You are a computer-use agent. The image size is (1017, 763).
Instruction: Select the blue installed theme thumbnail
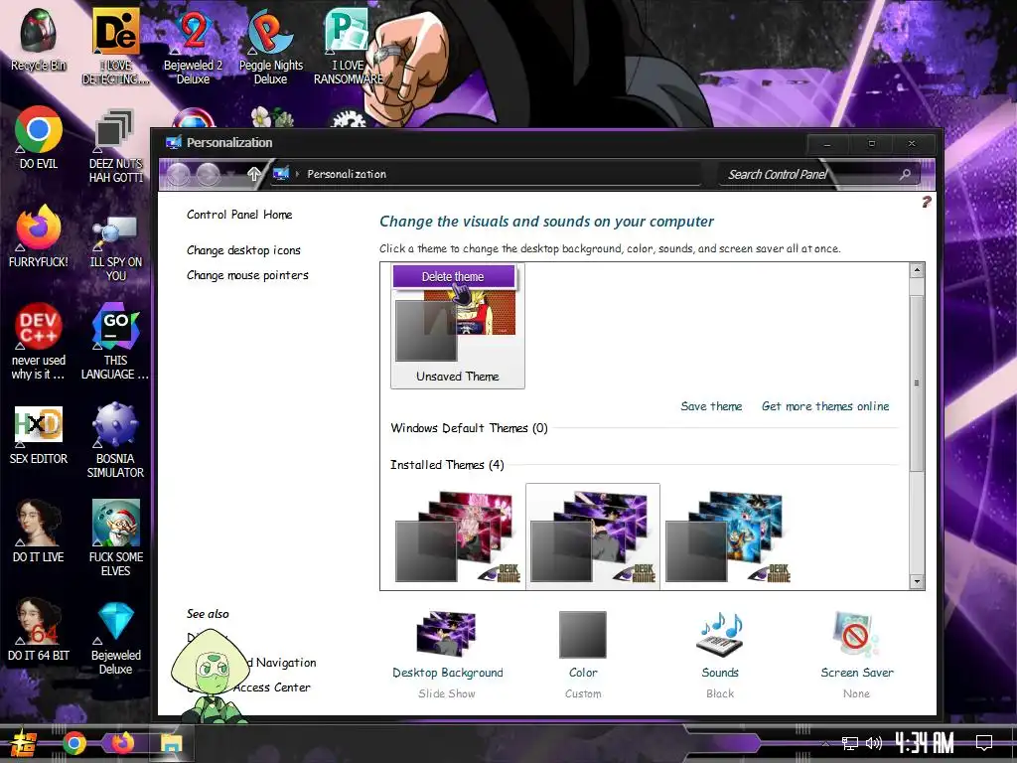[x=728, y=536]
